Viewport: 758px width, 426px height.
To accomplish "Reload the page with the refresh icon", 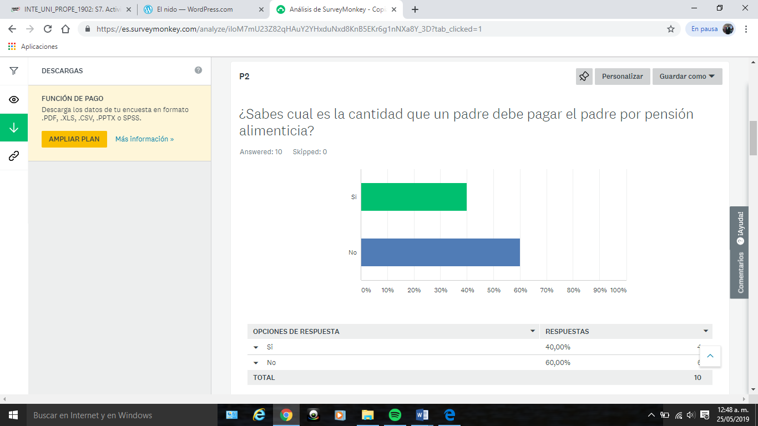I will 48,29.
